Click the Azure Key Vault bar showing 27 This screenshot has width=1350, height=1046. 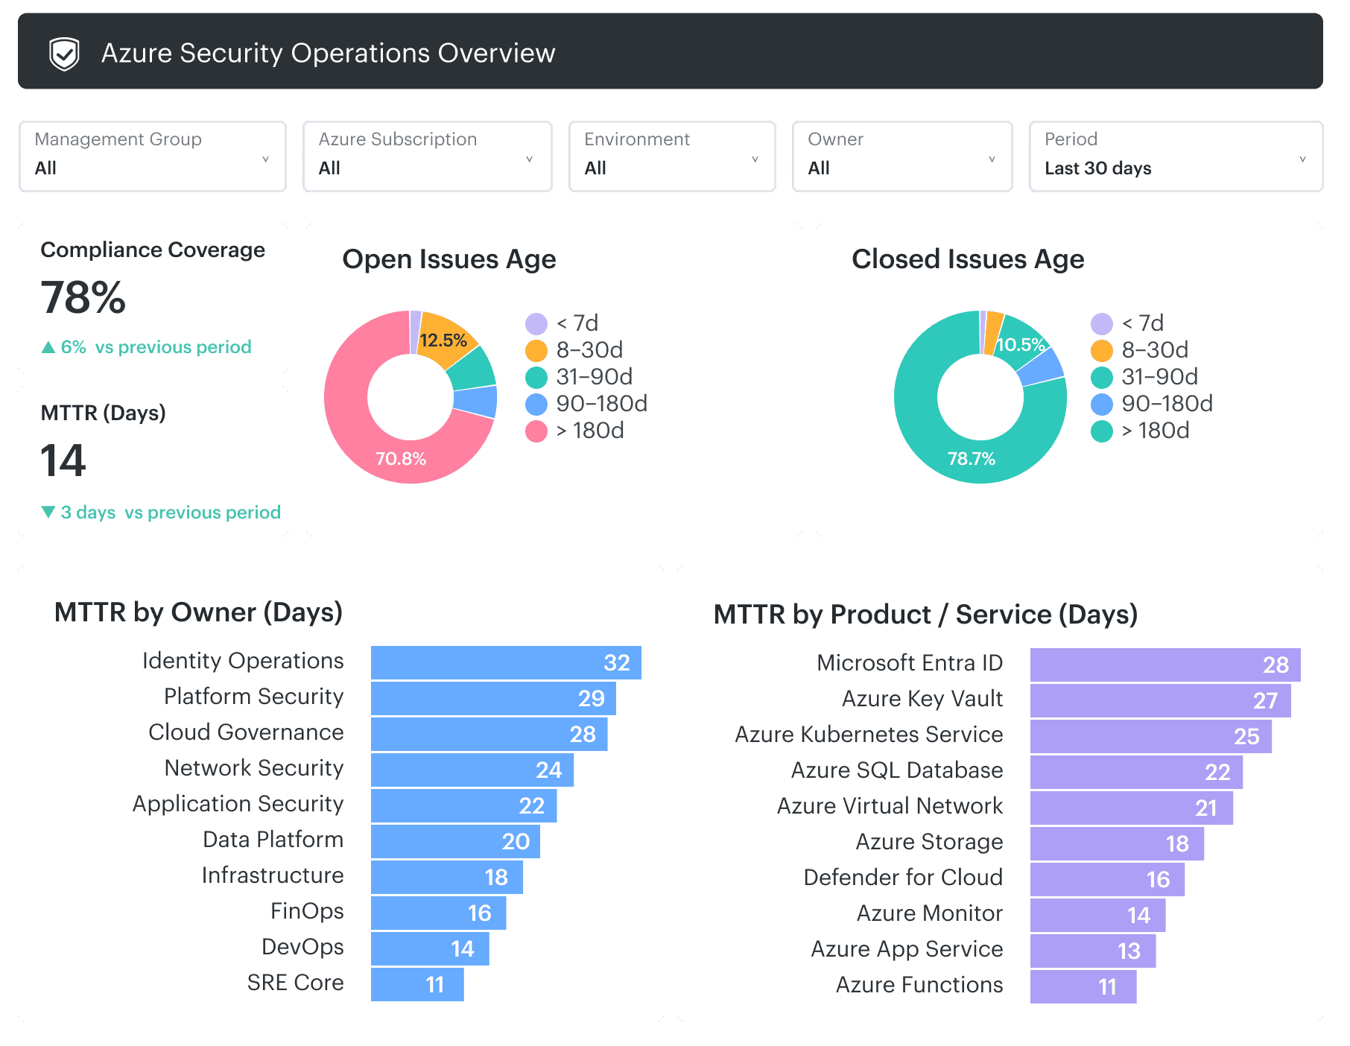1161,700
